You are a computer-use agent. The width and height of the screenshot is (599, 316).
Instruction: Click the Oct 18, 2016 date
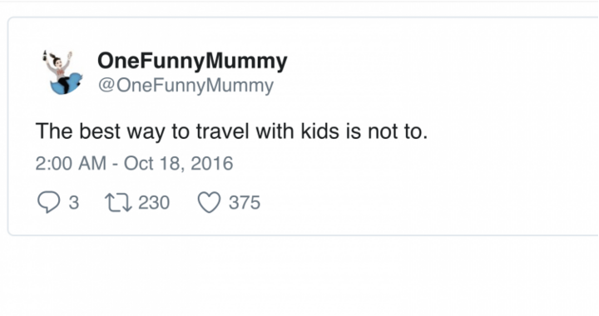178,163
